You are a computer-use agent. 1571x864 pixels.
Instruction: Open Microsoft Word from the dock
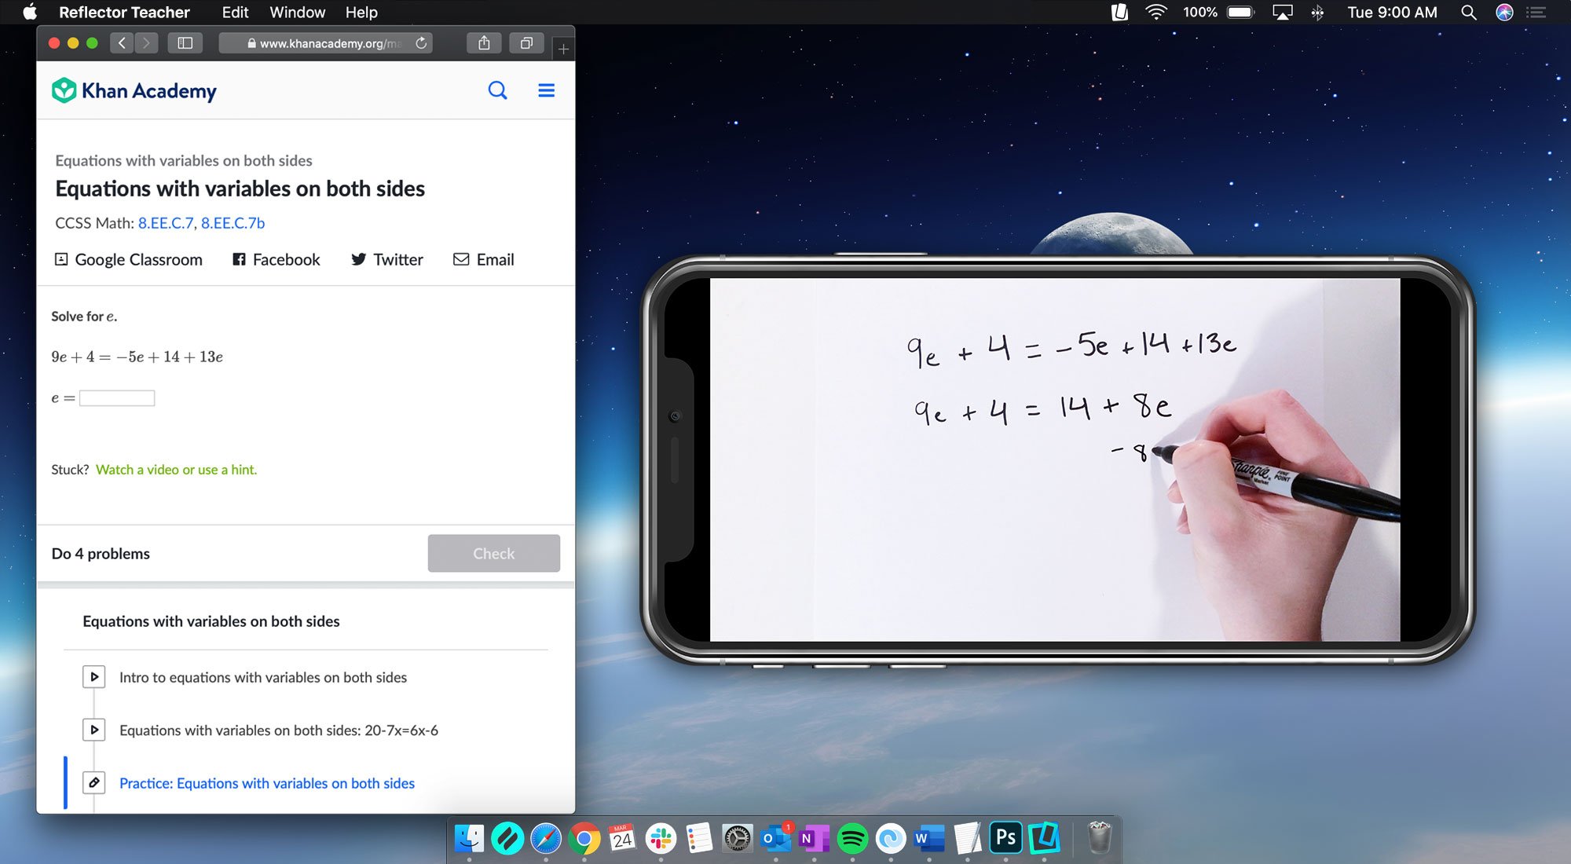(929, 839)
